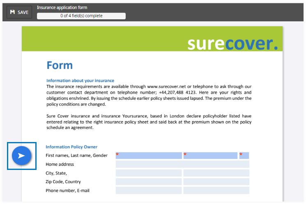The height and width of the screenshot is (204, 306).
Task: Click the surecover logo in the header
Action: click(232, 43)
